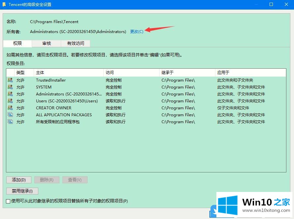The height and width of the screenshot is (219, 294).
Task: Sort by the 访问 column header
Action: [x=131, y=73]
